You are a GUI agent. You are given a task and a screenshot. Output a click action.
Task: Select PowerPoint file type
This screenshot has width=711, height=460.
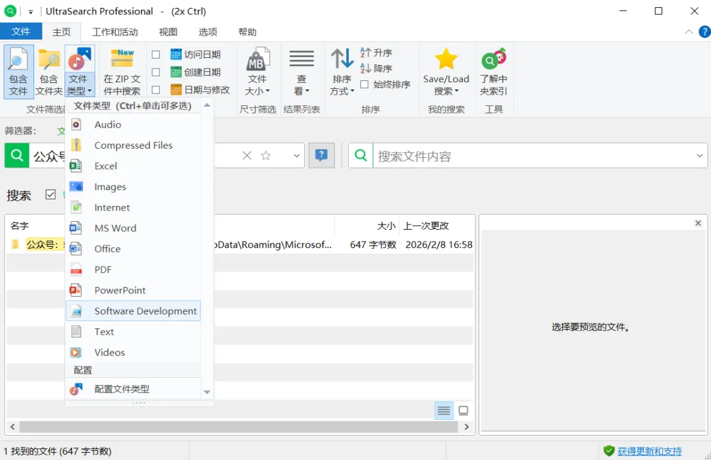click(133, 290)
